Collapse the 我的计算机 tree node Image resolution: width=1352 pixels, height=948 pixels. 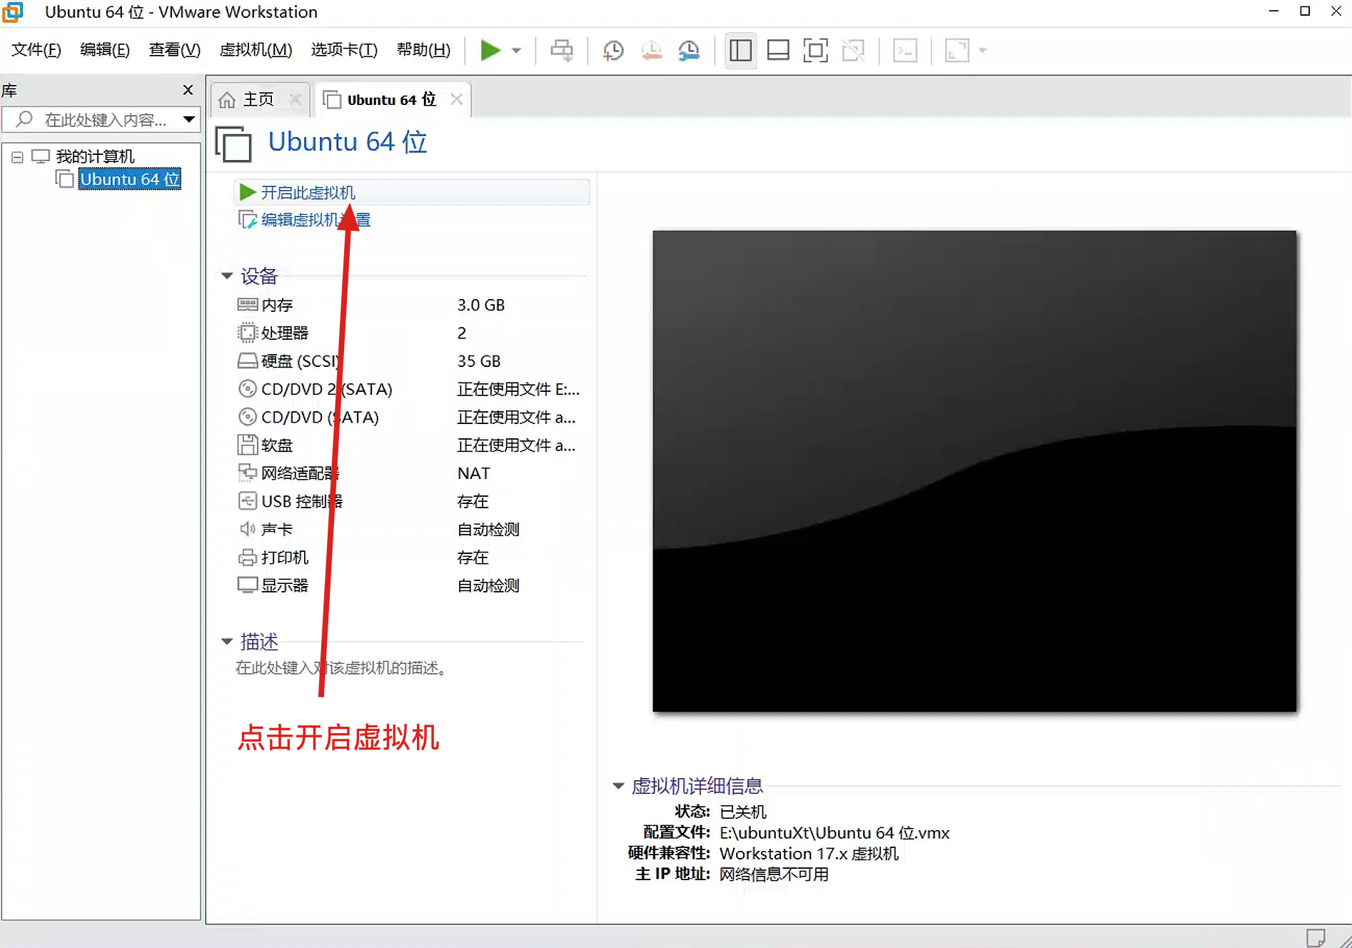[18, 157]
